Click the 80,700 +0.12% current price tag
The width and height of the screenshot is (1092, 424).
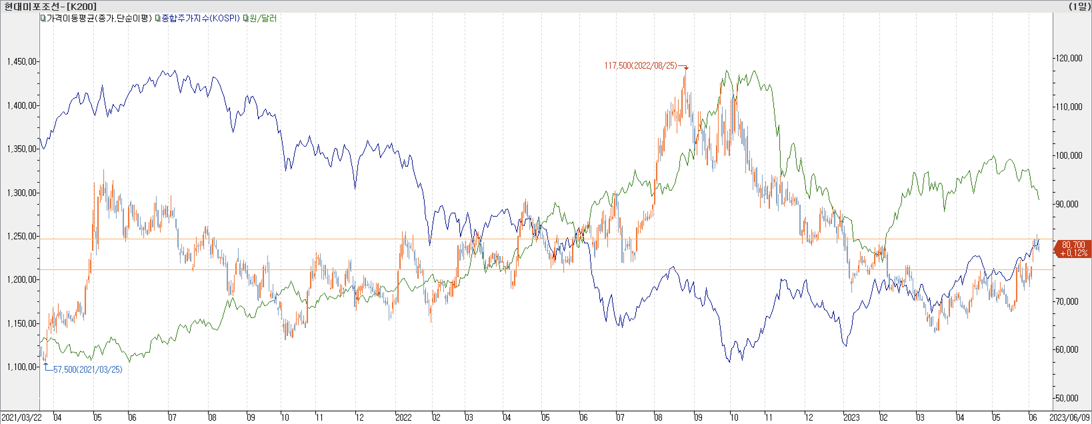coord(1073,249)
